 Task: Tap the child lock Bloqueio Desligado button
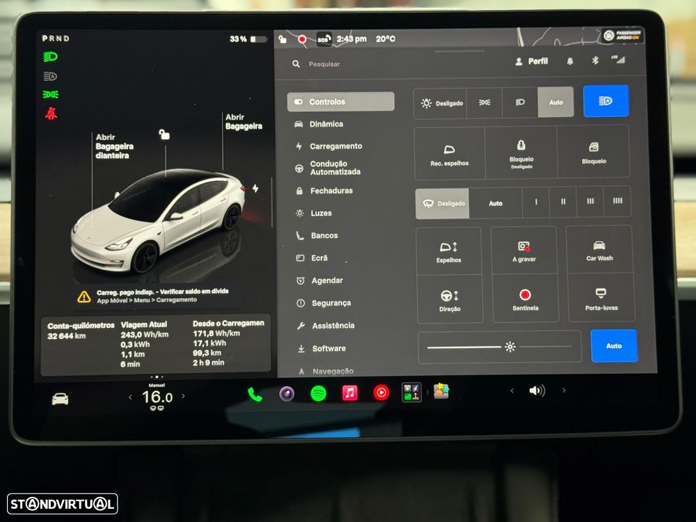(521, 153)
